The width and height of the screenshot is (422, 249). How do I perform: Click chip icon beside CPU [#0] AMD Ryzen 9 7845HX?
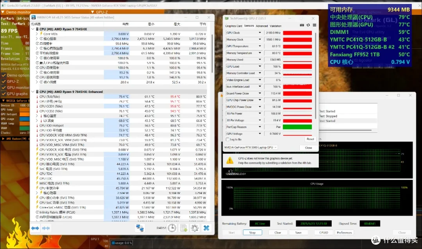[x=37, y=29]
